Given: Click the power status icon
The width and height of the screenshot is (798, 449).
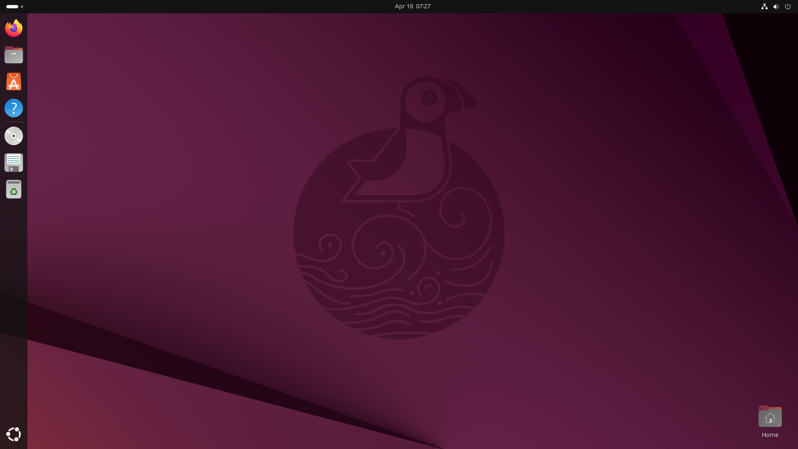Looking at the screenshot, I should click(788, 7).
